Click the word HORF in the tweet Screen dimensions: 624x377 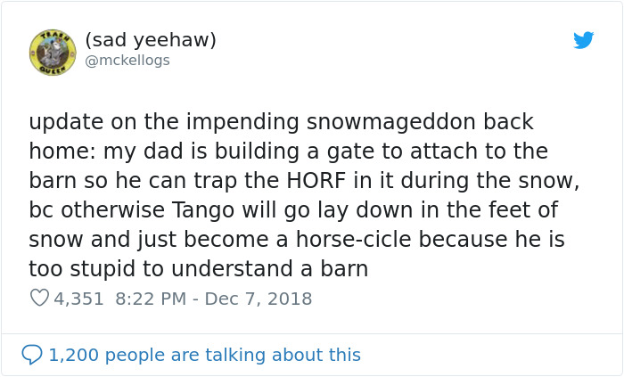pos(311,181)
